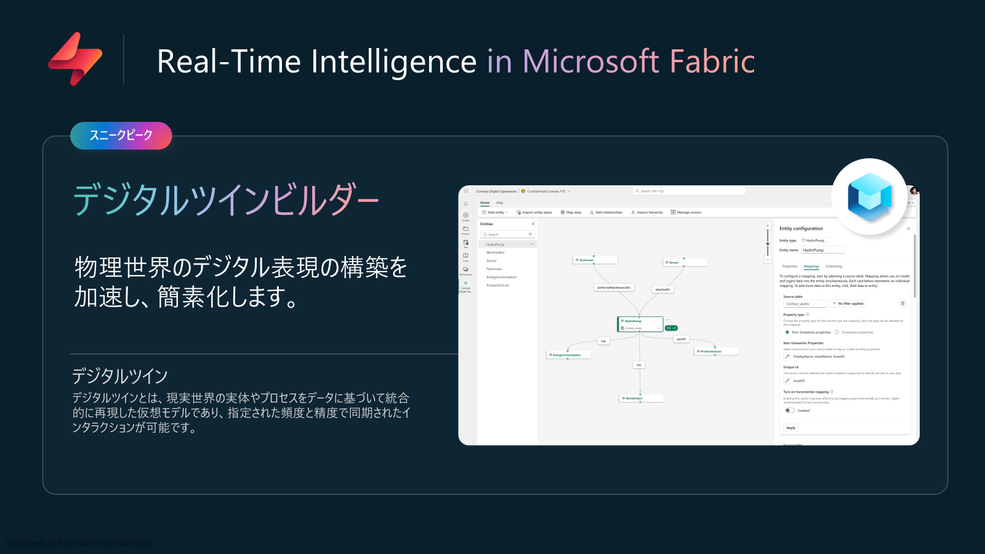985x554 pixels.
Task: Click the Entity configuration panel scrollbar
Action: pos(915,265)
